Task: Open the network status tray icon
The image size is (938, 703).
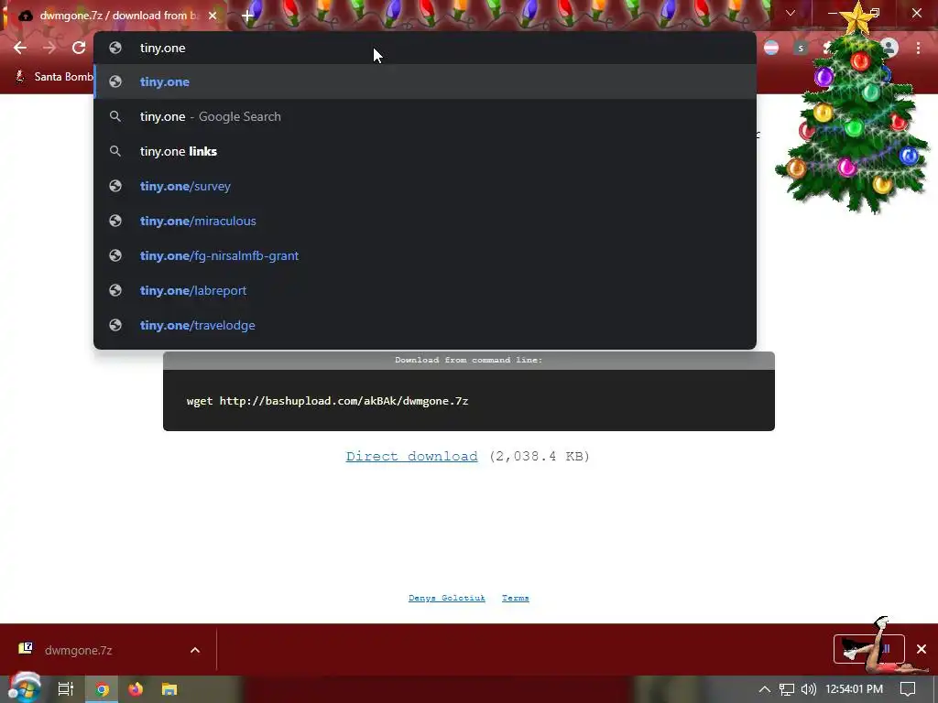Action: click(787, 689)
